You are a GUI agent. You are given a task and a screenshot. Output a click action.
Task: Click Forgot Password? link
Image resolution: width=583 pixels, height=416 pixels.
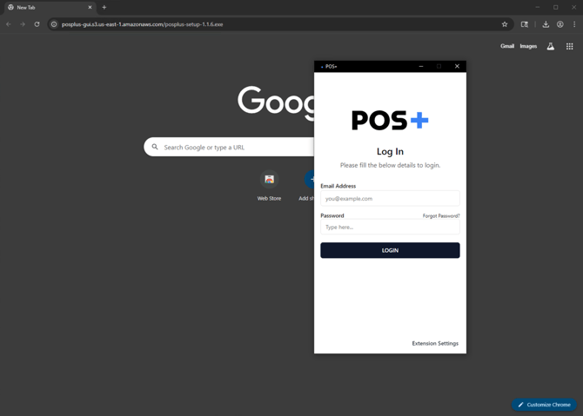pyautogui.click(x=441, y=216)
